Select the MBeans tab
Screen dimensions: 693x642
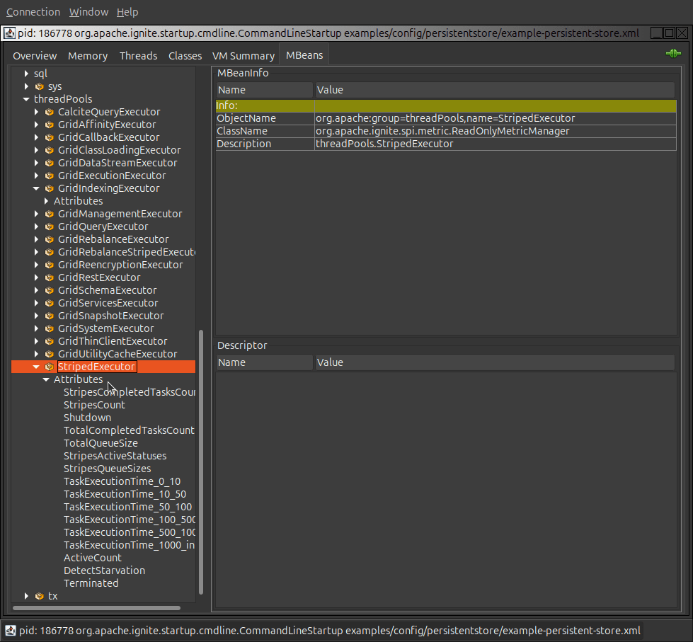(304, 55)
